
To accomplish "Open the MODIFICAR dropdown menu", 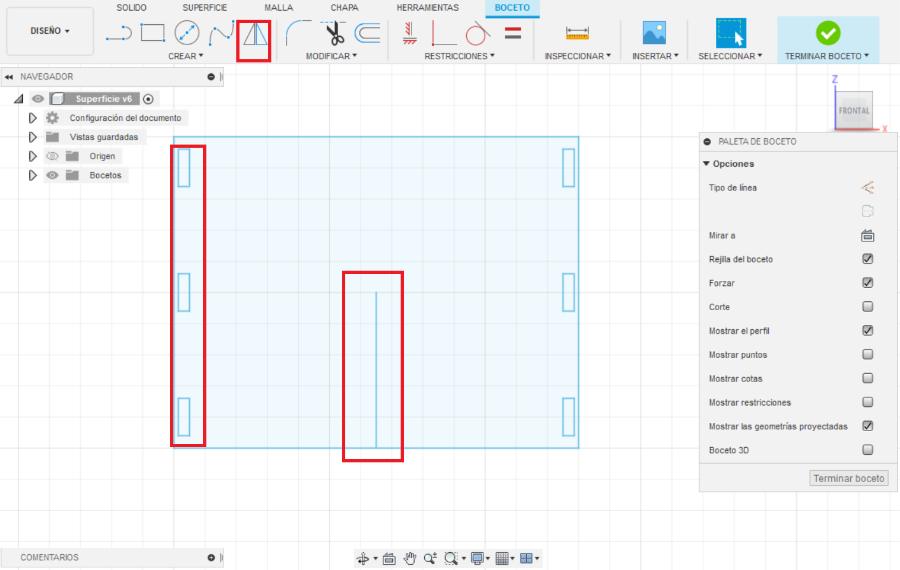I will tap(331, 56).
